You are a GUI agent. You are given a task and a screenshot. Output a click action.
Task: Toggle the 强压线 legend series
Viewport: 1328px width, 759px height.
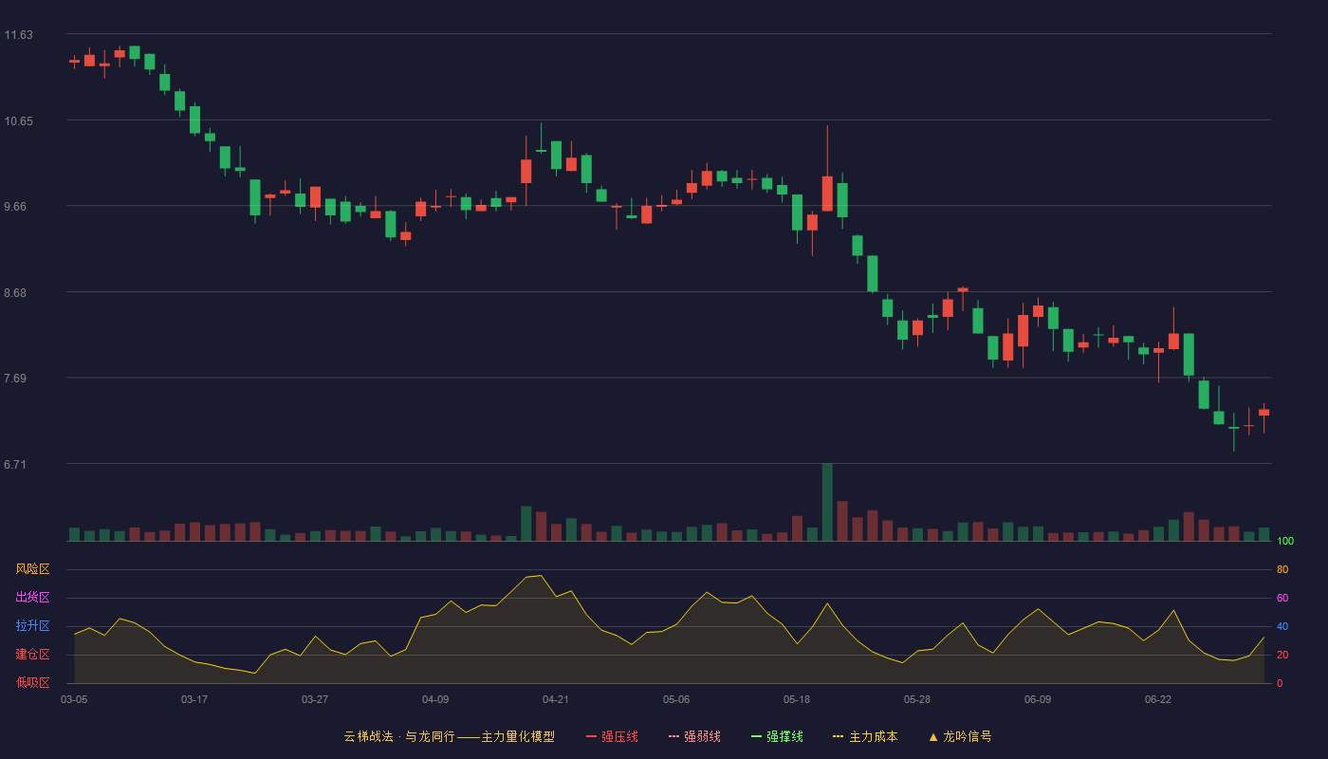(612, 736)
